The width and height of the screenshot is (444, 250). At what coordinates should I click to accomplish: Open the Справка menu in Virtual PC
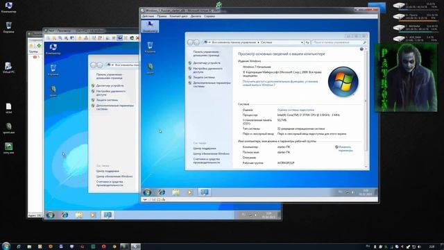(210, 16)
